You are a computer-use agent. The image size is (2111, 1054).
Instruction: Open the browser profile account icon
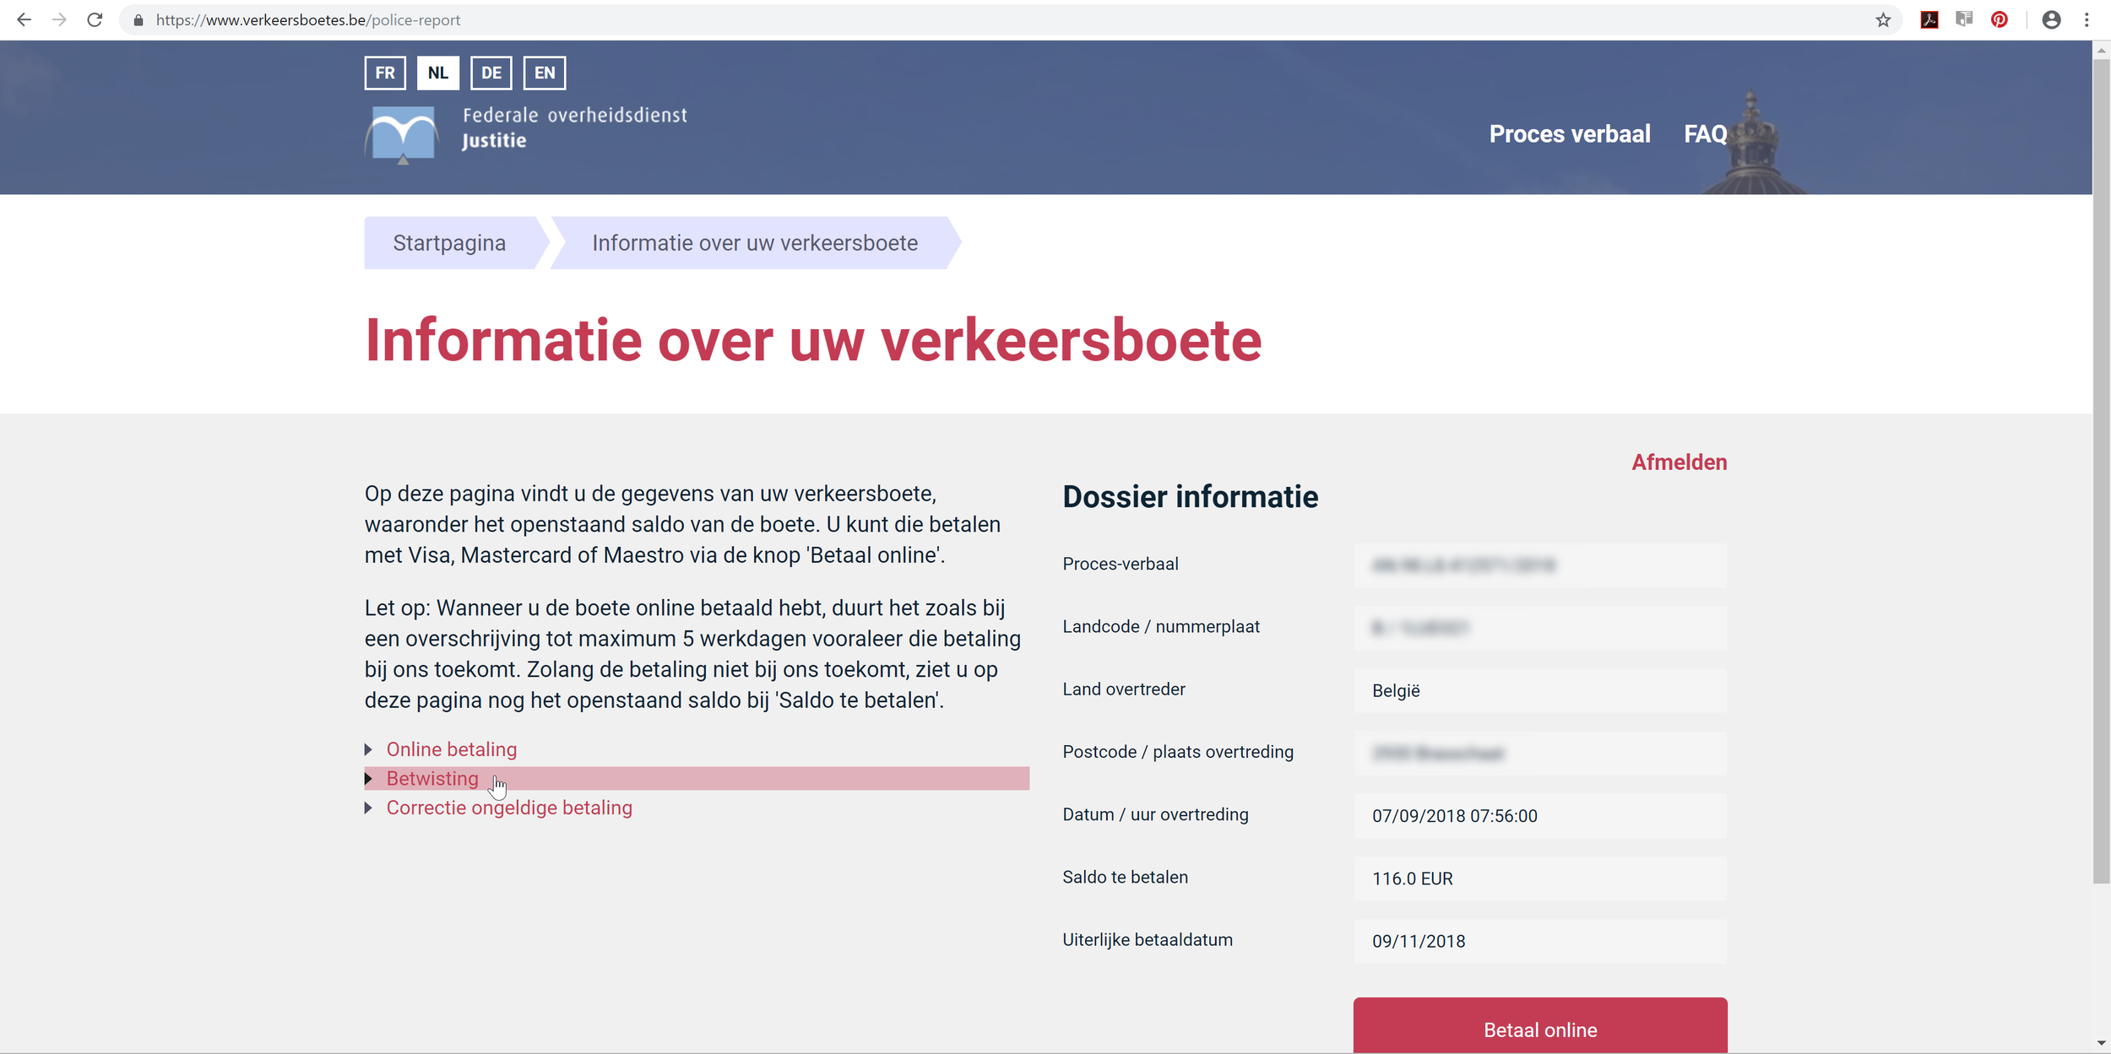tap(2051, 19)
